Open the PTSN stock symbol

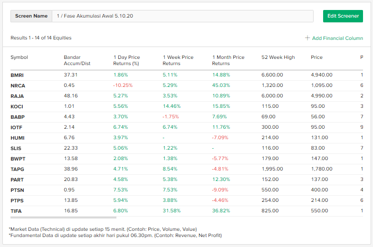17,190
